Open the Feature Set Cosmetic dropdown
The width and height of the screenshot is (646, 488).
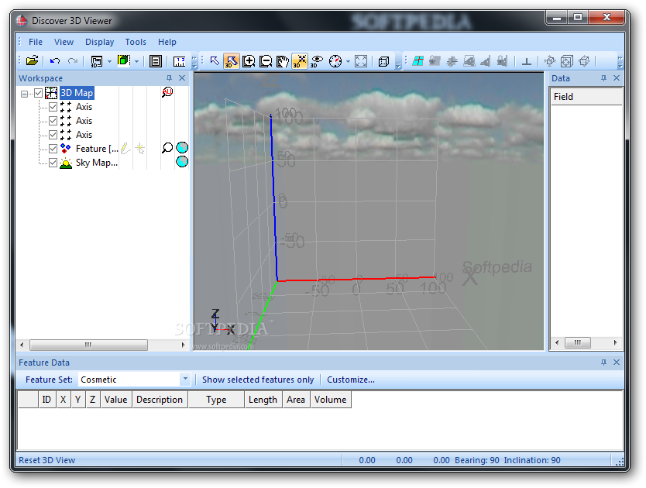click(184, 380)
